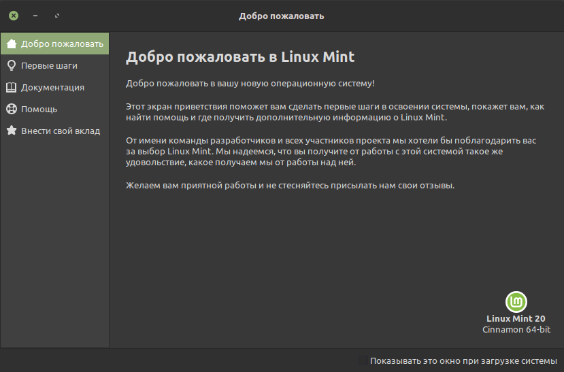Click the paragraph starting Желаем вам приятной работы
Screen dimensions: 564x372
coord(290,186)
